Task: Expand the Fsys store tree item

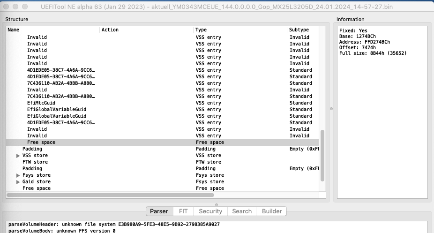Action: [18, 175]
